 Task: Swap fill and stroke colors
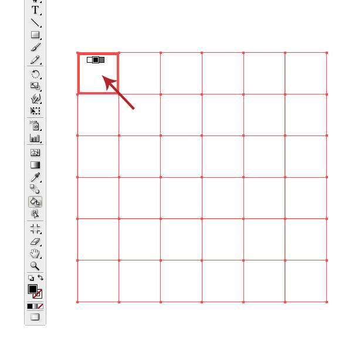click(40, 277)
